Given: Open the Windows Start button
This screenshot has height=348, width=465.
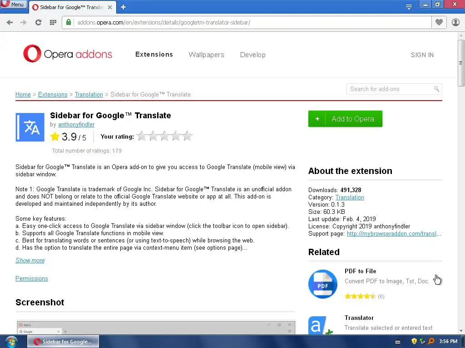Looking at the screenshot, I should click(x=11, y=342).
